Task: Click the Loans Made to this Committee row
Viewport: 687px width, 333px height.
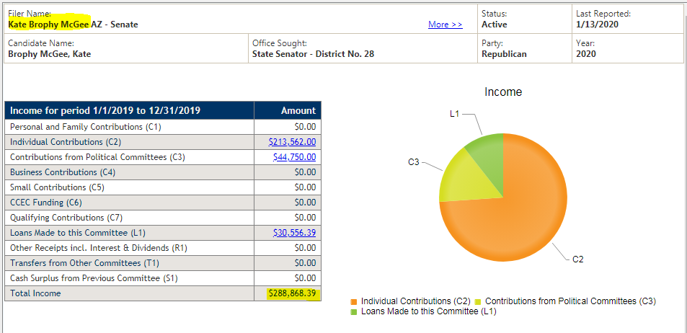Action: click(163, 233)
